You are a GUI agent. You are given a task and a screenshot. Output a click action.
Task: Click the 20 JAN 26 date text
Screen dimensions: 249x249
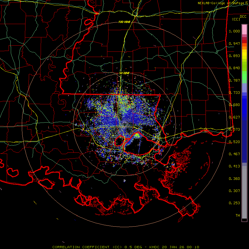tap(173, 247)
